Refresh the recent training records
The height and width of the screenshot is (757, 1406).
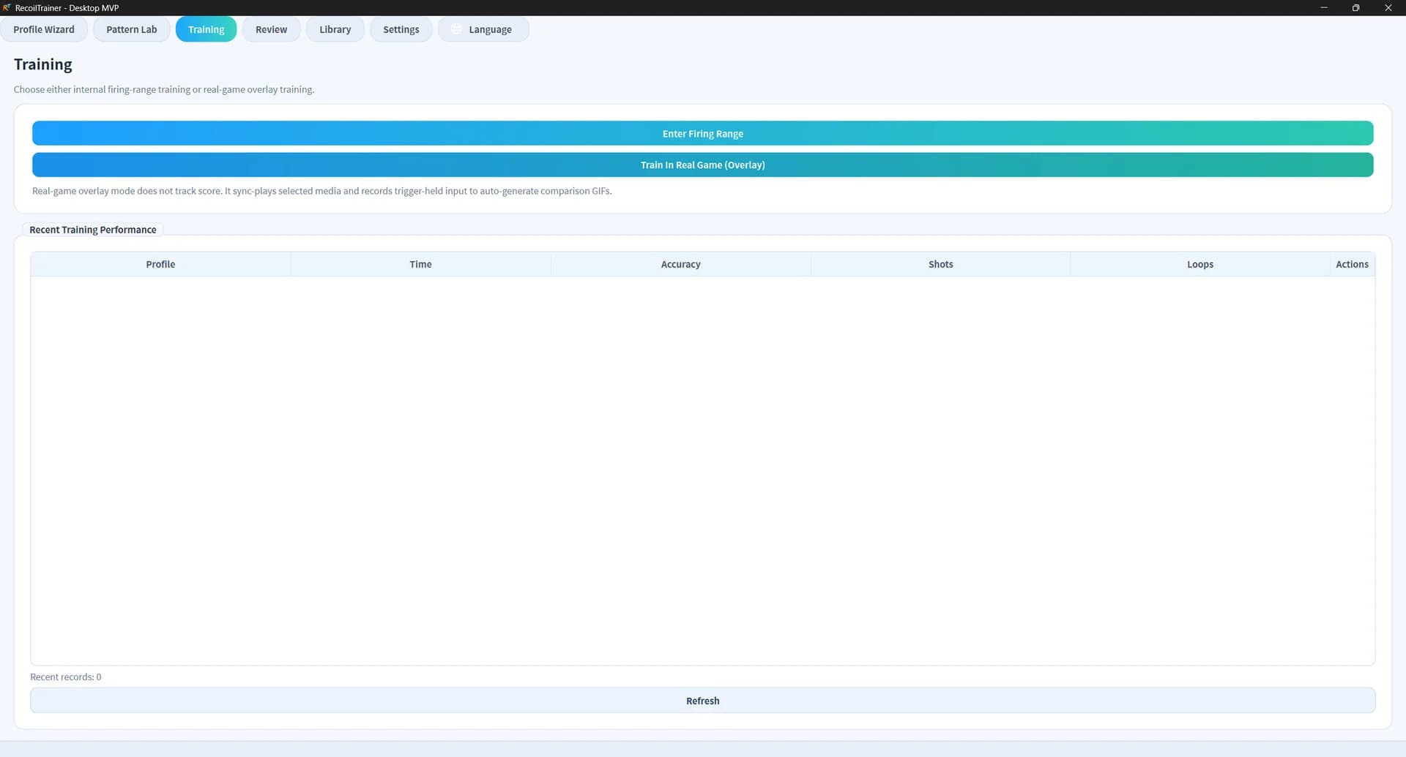pos(702,701)
